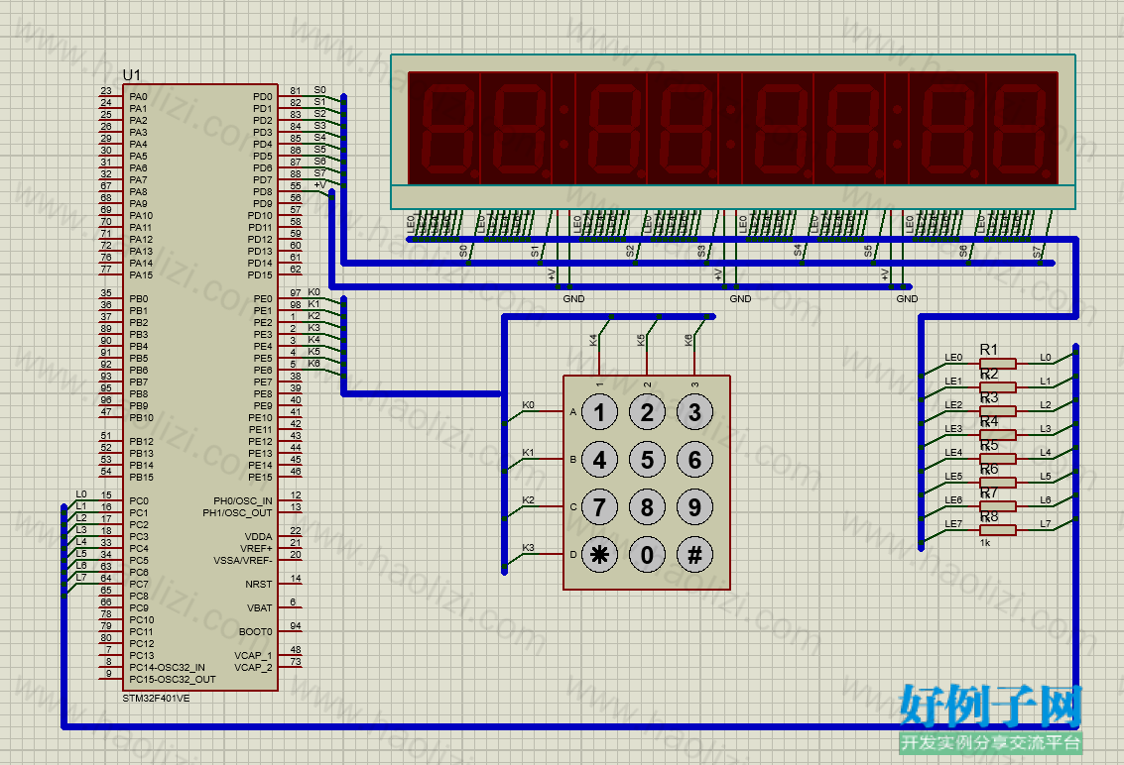This screenshot has width=1124, height=765.
Task: Click the keypad hash button
Action: tap(694, 554)
